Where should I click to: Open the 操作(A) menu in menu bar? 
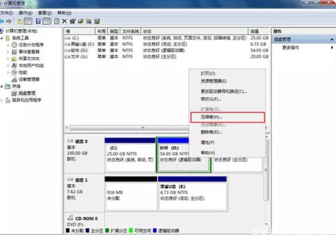tap(26, 13)
